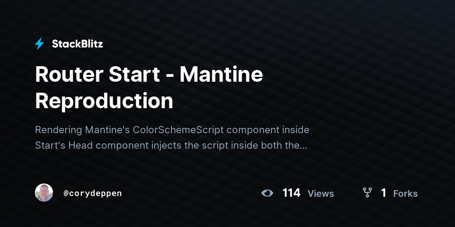Select the "Router Start" part of the title
Image resolution: width=455 pixels, height=227 pixels.
[97, 74]
